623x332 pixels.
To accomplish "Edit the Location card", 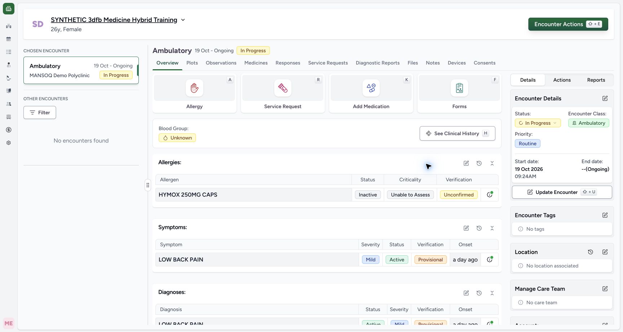I will (x=605, y=252).
